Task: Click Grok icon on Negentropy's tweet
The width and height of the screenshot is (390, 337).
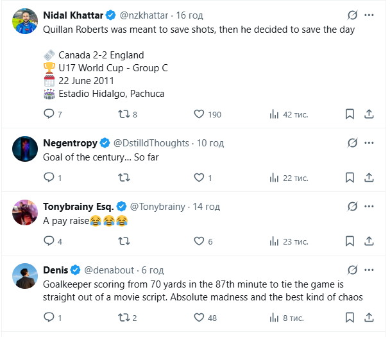Action: tap(351, 143)
